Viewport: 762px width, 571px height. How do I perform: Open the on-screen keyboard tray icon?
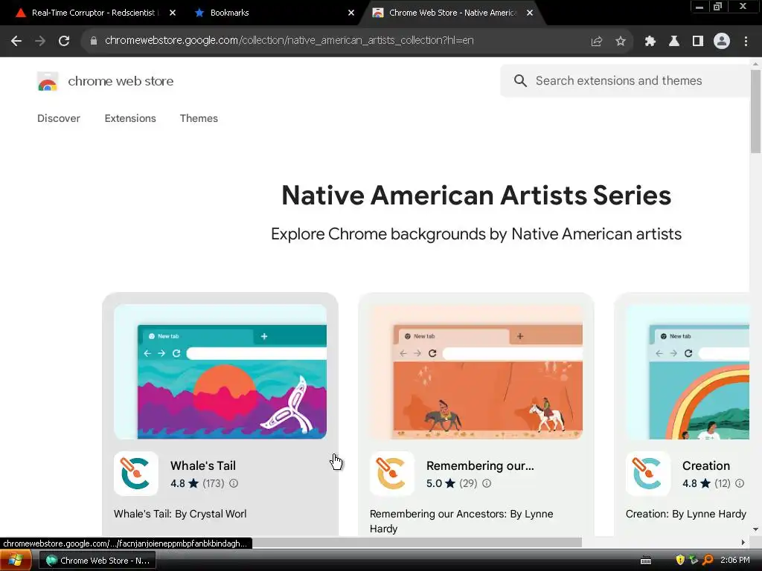coord(645,561)
